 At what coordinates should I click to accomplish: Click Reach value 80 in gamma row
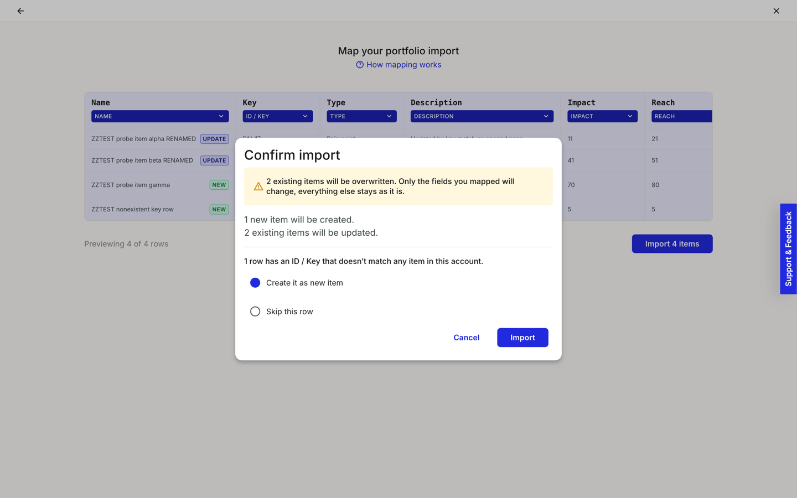pyautogui.click(x=655, y=185)
